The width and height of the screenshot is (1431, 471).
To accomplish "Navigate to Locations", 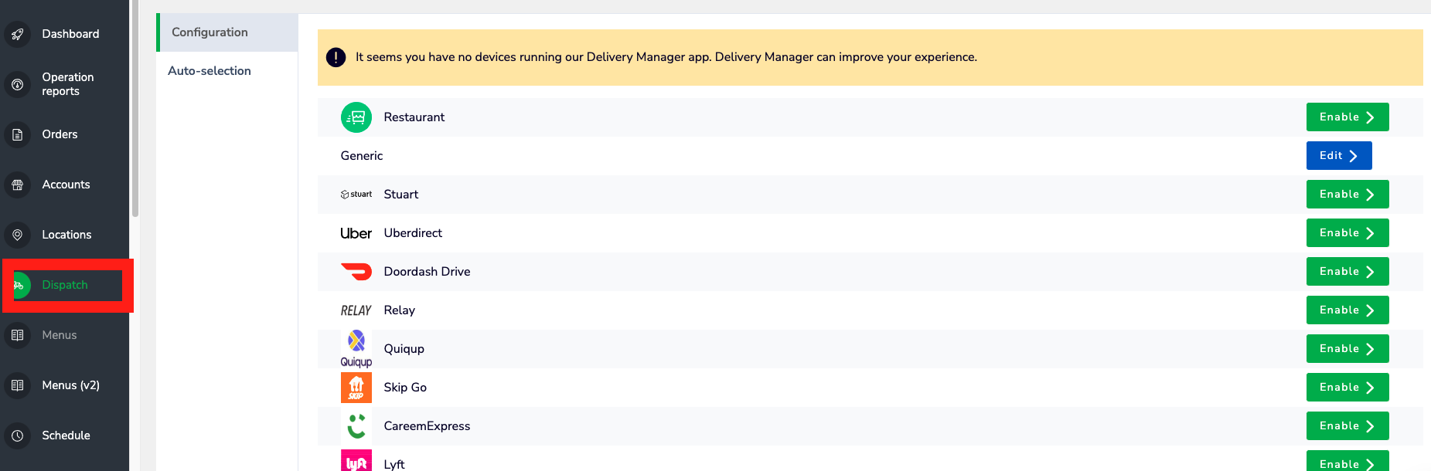I will tap(65, 235).
